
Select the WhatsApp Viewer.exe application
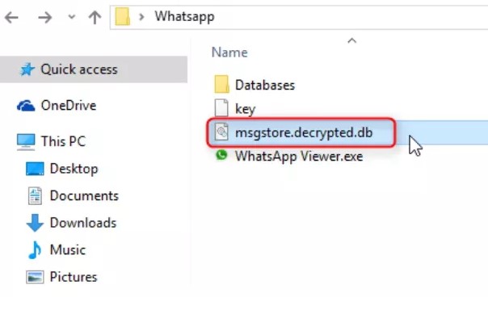click(x=299, y=156)
